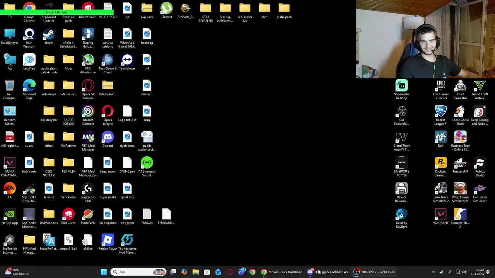Open Euro Truck Simulator 2

click(x=440, y=193)
